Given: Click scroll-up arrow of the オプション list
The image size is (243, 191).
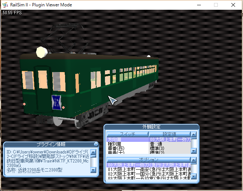Looking at the screenshot, I should (x=194, y=160).
